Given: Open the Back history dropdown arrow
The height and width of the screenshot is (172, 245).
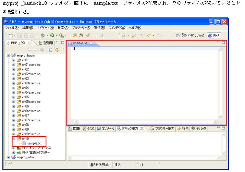Looking at the screenshot, I should pos(154,35).
